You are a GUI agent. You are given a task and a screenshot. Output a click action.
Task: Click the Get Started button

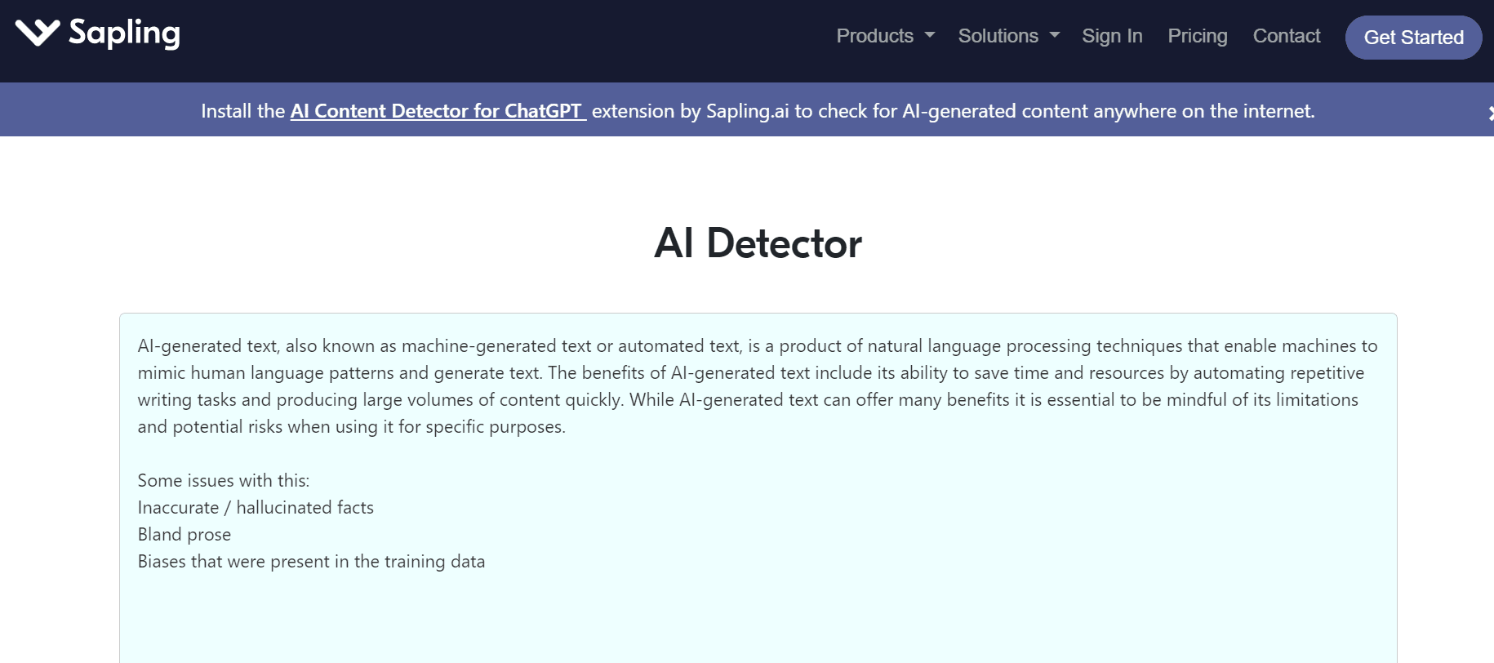click(1413, 38)
